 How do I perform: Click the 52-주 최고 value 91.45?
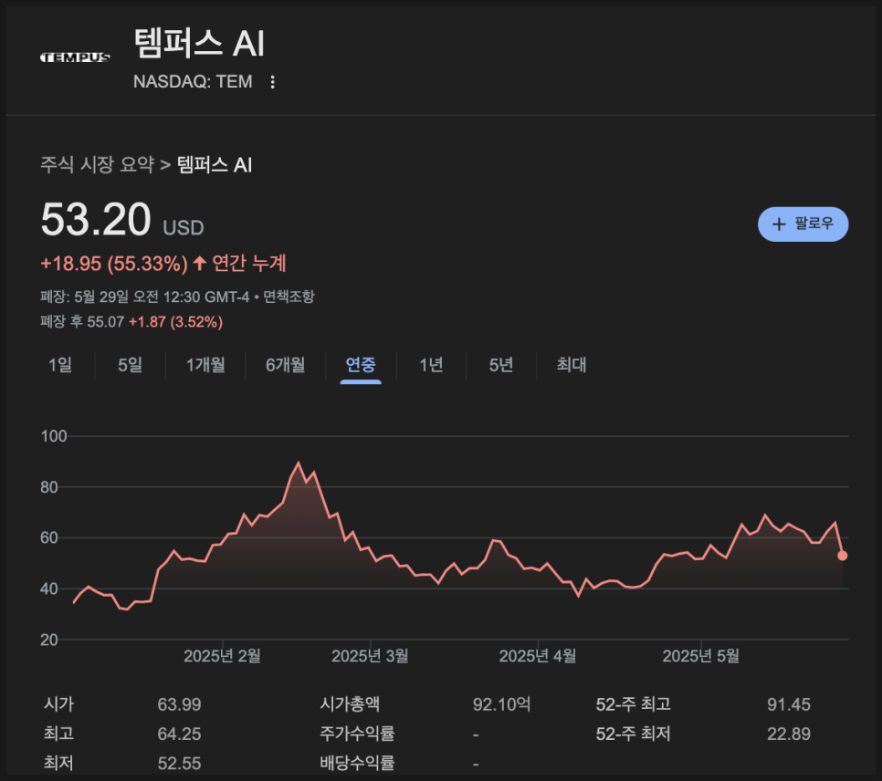789,704
